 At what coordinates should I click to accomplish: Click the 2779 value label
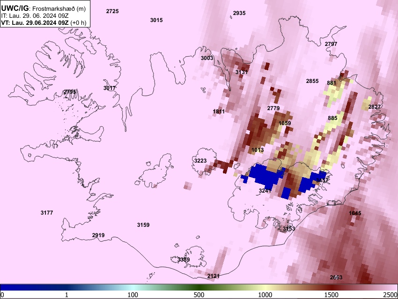(x=273, y=108)
